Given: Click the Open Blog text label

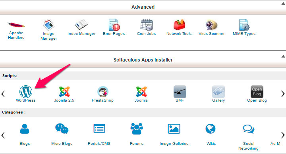Looking at the screenshot, I should click(x=257, y=100).
